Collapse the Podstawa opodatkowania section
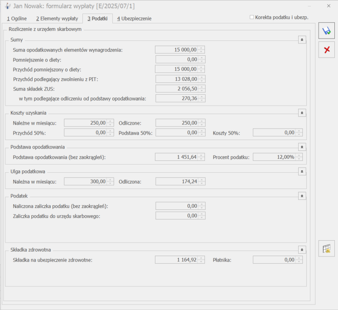 click(x=302, y=147)
